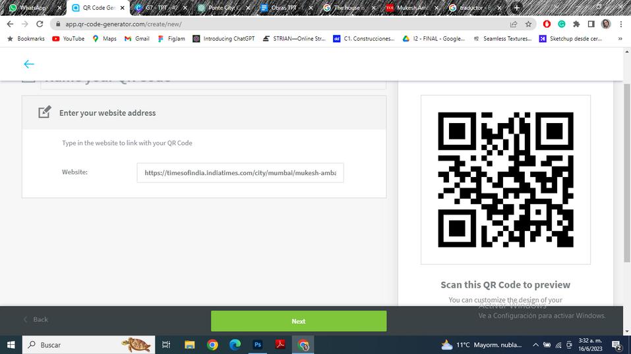Open Task View on the taskbar

pyautogui.click(x=165, y=345)
